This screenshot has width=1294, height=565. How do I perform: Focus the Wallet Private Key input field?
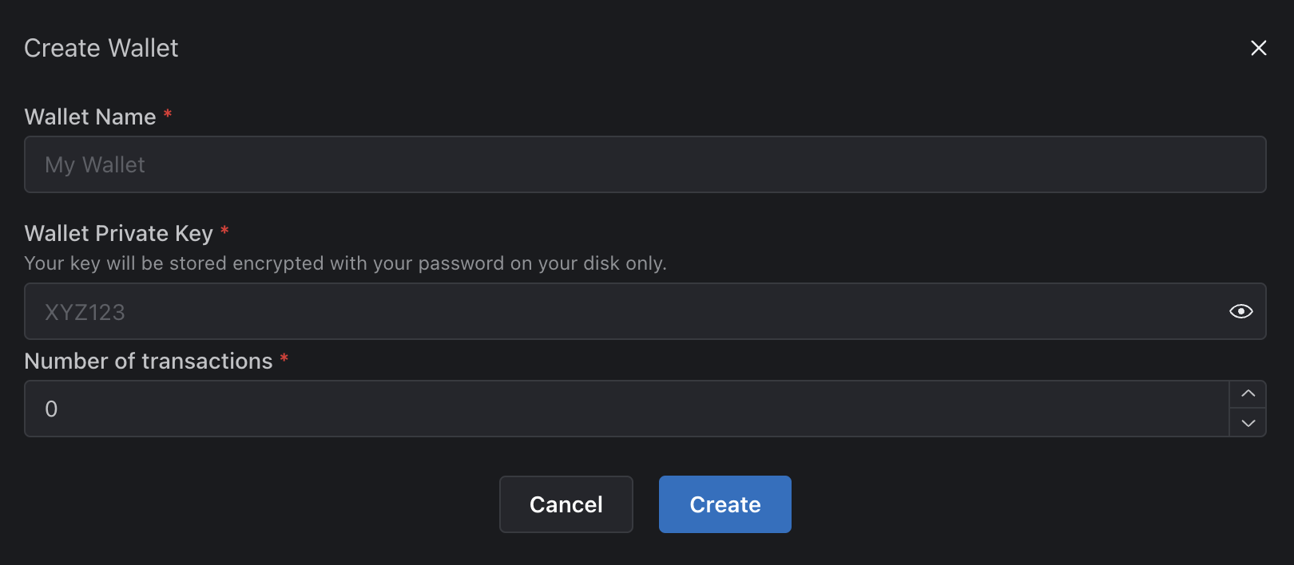(623, 311)
